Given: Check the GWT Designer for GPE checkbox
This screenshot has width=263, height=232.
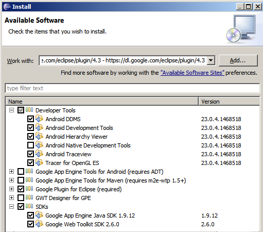Looking at the screenshot, I should (21, 198).
